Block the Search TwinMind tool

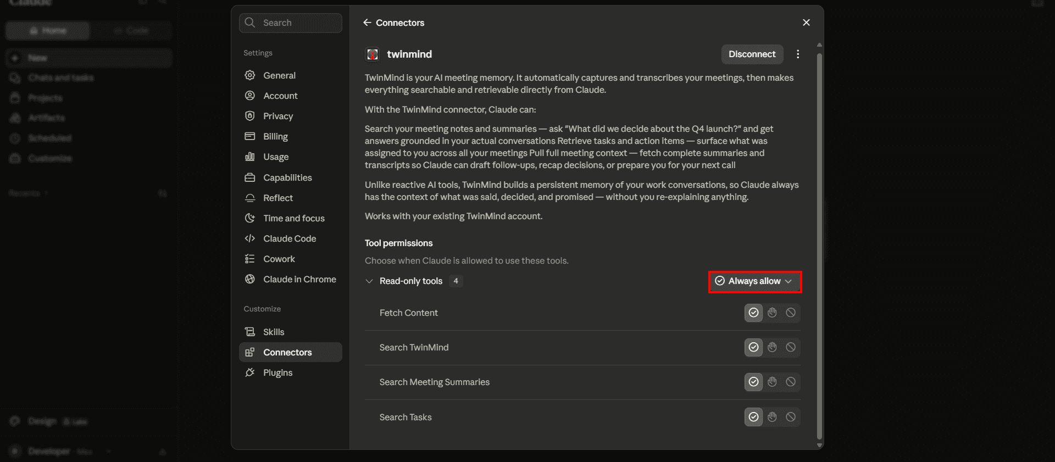[x=791, y=347]
